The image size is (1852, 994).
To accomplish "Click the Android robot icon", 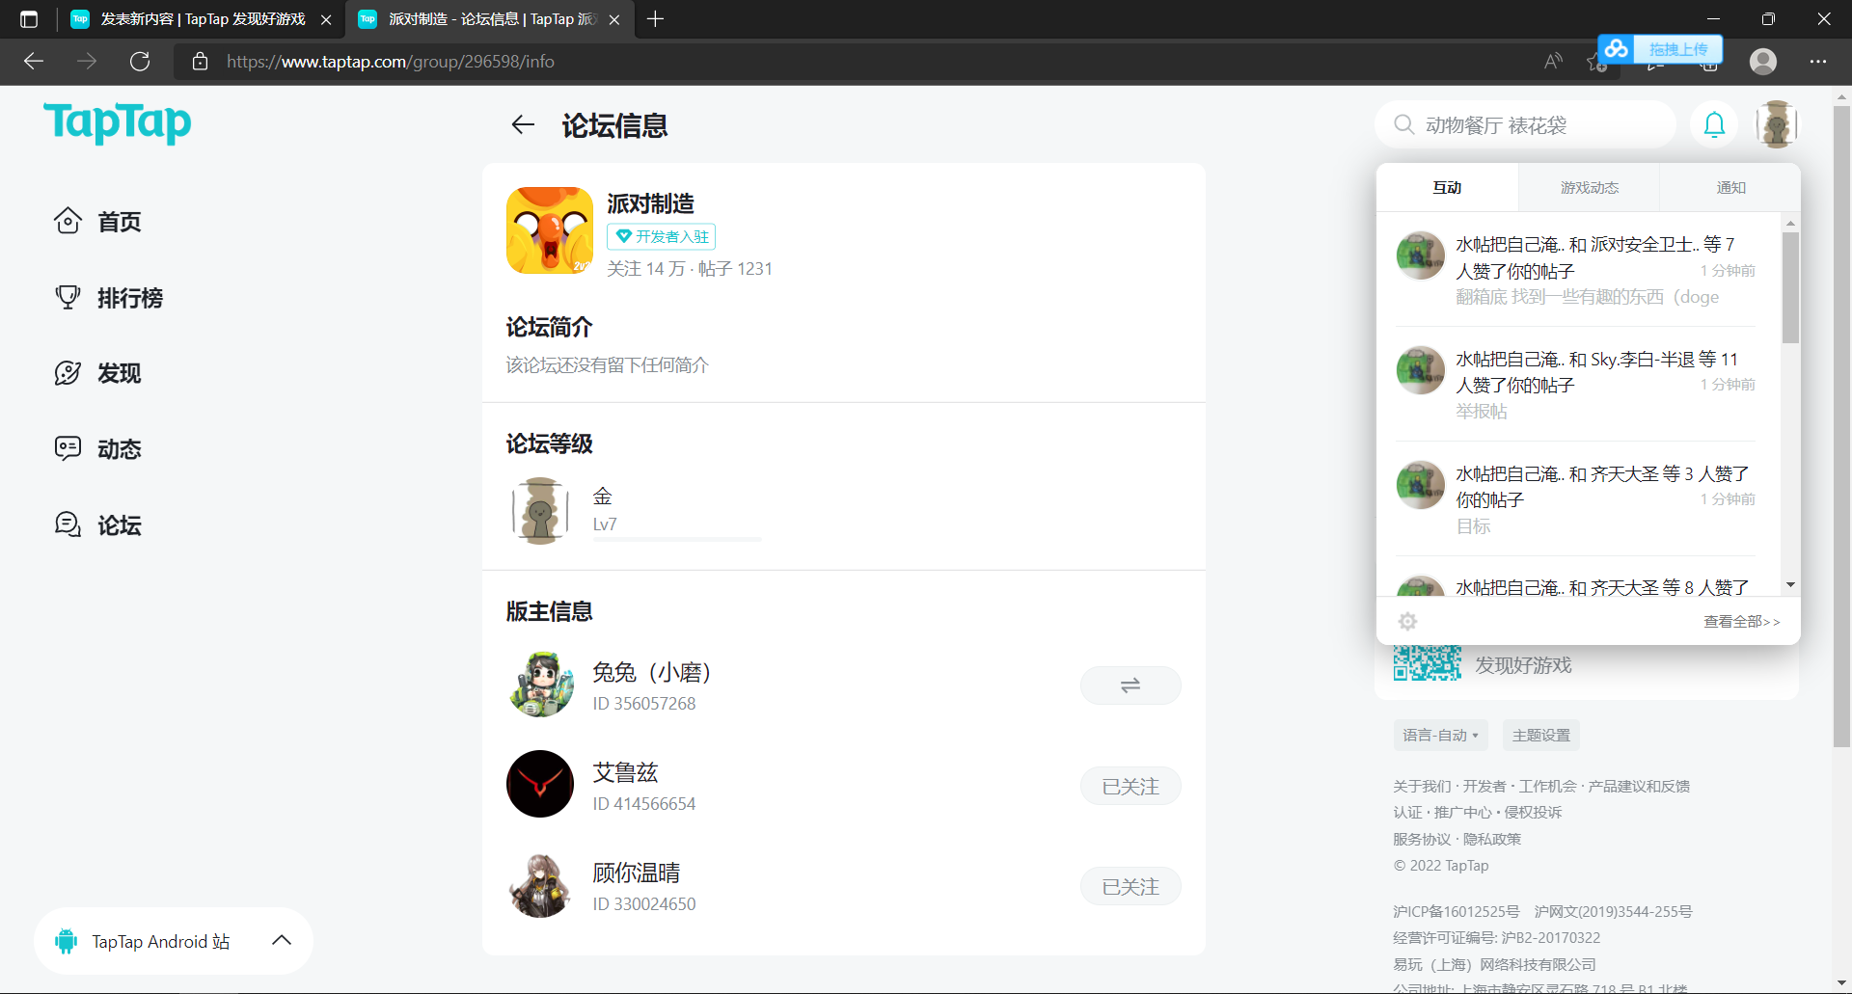I will click(66, 941).
